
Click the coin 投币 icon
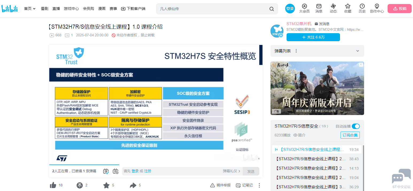(x=80, y=185)
